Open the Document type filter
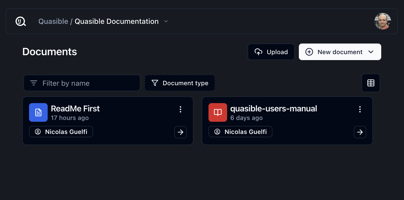 [180, 83]
